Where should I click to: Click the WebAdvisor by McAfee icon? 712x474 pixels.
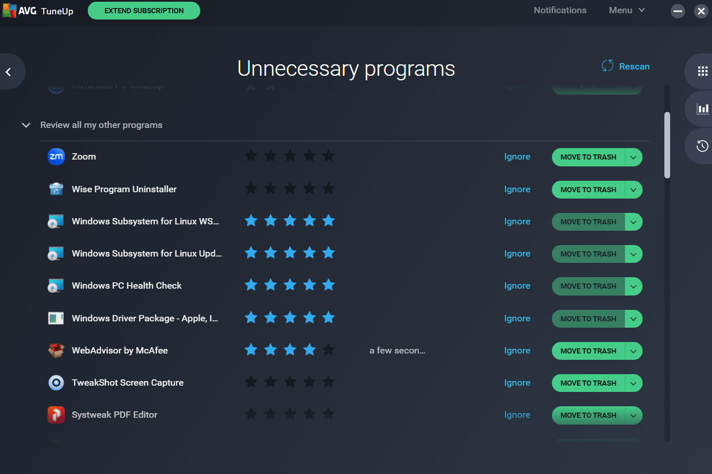pos(56,351)
